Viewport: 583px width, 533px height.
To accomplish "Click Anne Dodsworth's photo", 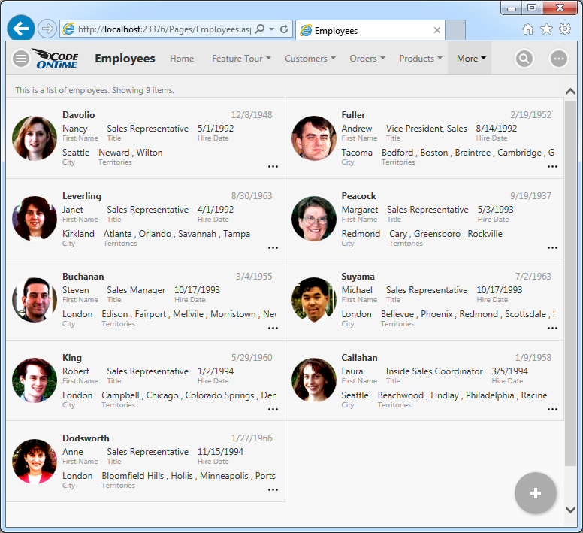I will pos(35,462).
